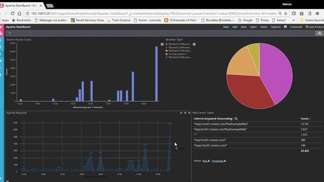Viewport: 324px width, 182px height.
Task: Click the Marcos profile name in title bar
Action: pos(287,4)
